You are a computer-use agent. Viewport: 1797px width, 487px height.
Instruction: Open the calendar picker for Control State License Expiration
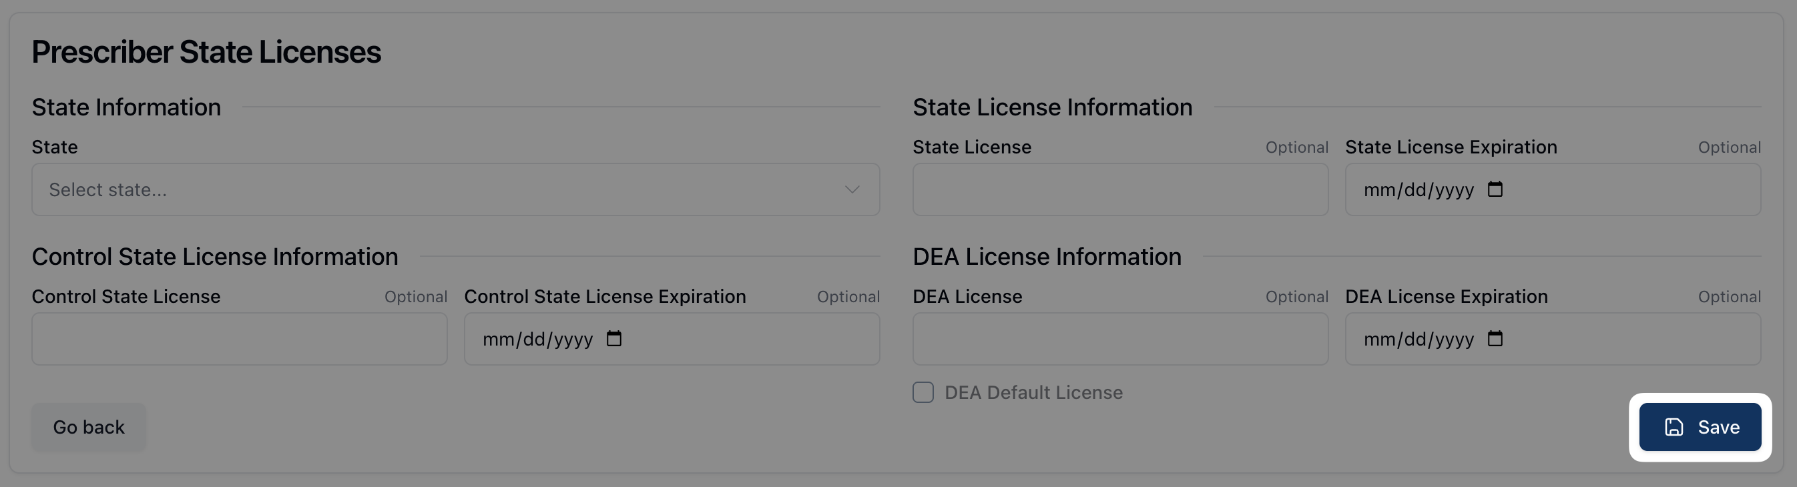[x=614, y=339]
